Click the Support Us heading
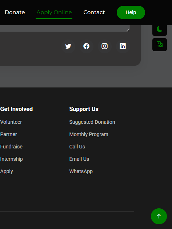Image resolution: width=172 pixels, height=229 pixels. tap(84, 109)
